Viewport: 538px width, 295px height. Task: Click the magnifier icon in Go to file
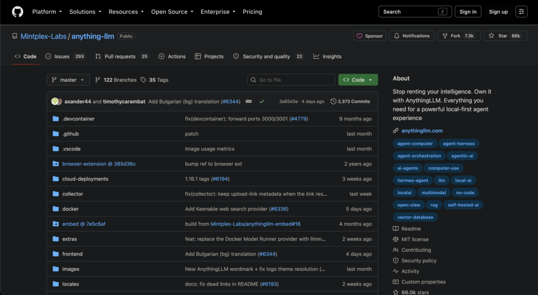pos(253,80)
